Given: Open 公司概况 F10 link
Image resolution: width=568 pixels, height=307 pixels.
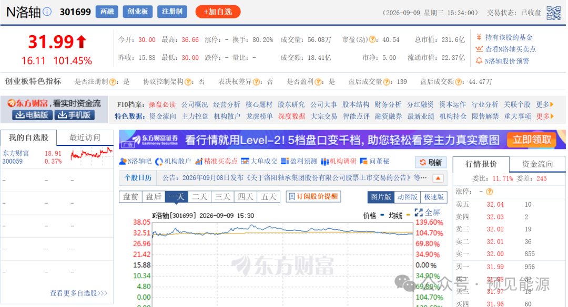Looking at the screenshot, I should pos(195,104).
